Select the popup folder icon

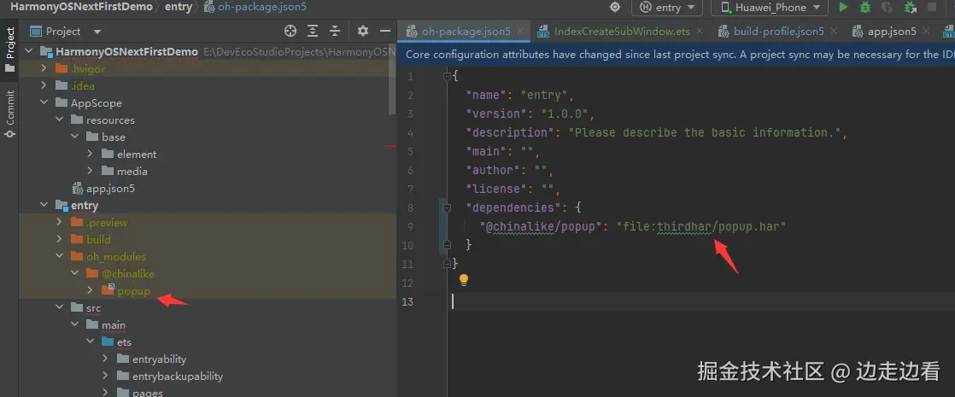click(108, 289)
